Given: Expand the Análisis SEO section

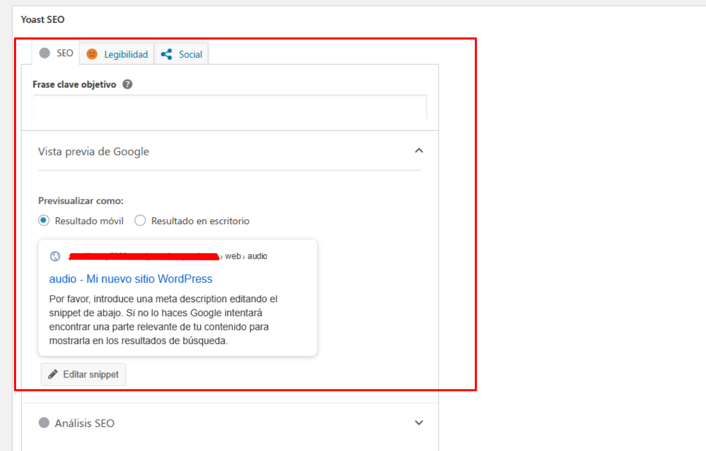Looking at the screenshot, I should tap(419, 423).
